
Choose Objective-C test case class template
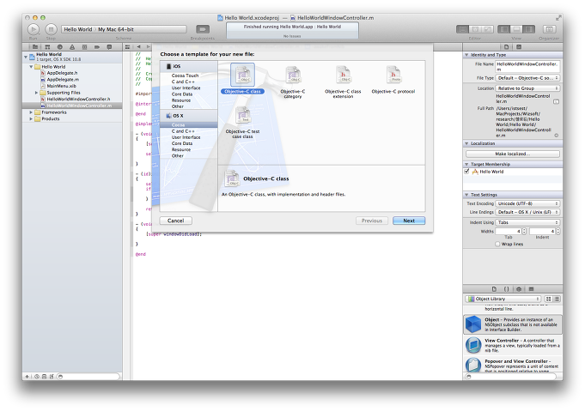pos(242,122)
